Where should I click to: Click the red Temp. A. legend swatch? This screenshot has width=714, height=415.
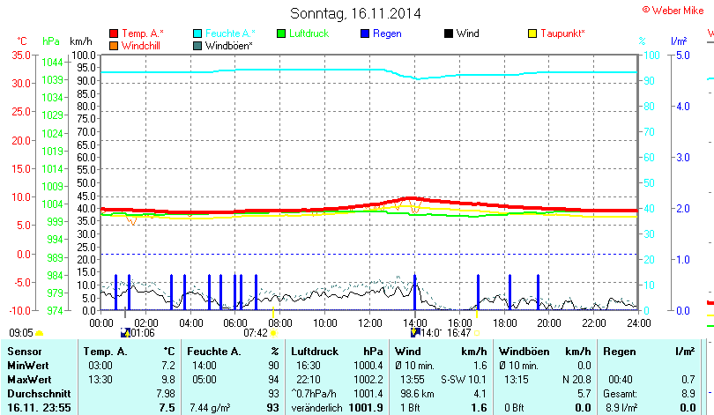click(114, 33)
